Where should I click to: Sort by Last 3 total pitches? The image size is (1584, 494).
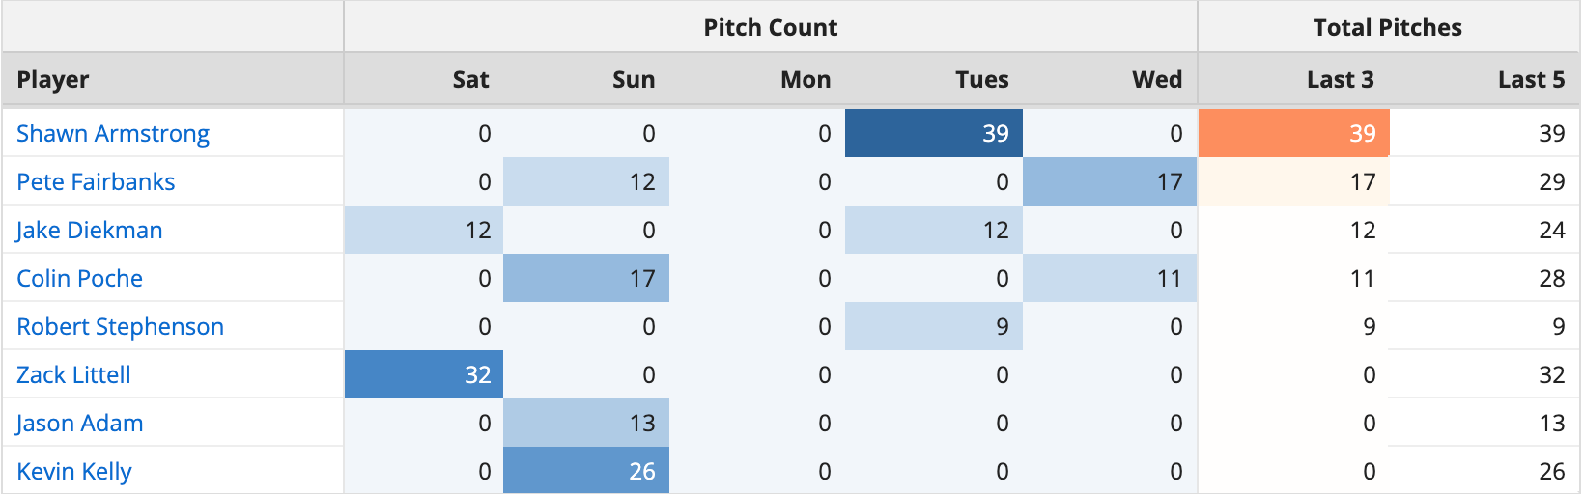1340,79
